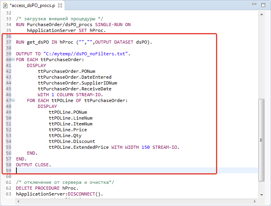The height and width of the screenshot is (206, 271).
Task: Click "ttPOLine.ExtendedPrice" field
Action: [x=79, y=147]
